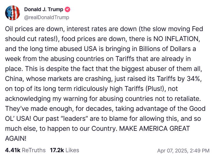Open the @realDonaldTrump handle link
The width and height of the screenshot is (215, 159).
(46, 17)
